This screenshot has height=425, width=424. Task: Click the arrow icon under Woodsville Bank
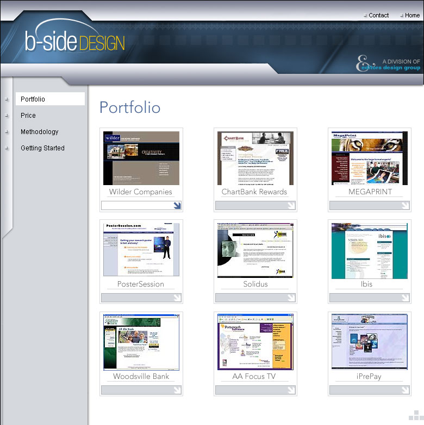click(177, 390)
